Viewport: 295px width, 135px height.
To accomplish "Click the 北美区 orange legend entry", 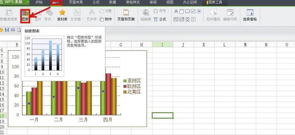I will pos(132,92).
